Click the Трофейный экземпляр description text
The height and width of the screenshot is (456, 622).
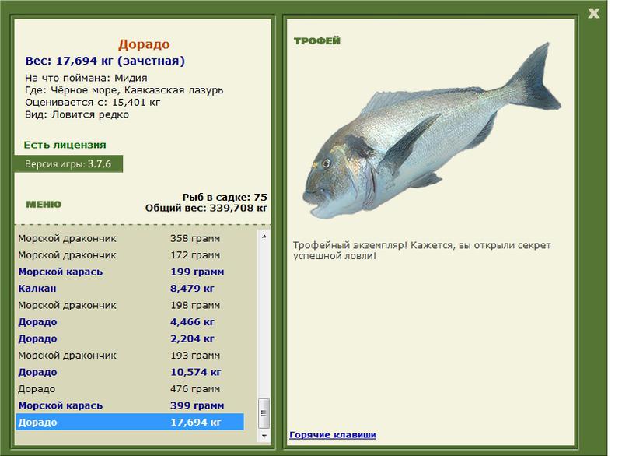point(421,251)
